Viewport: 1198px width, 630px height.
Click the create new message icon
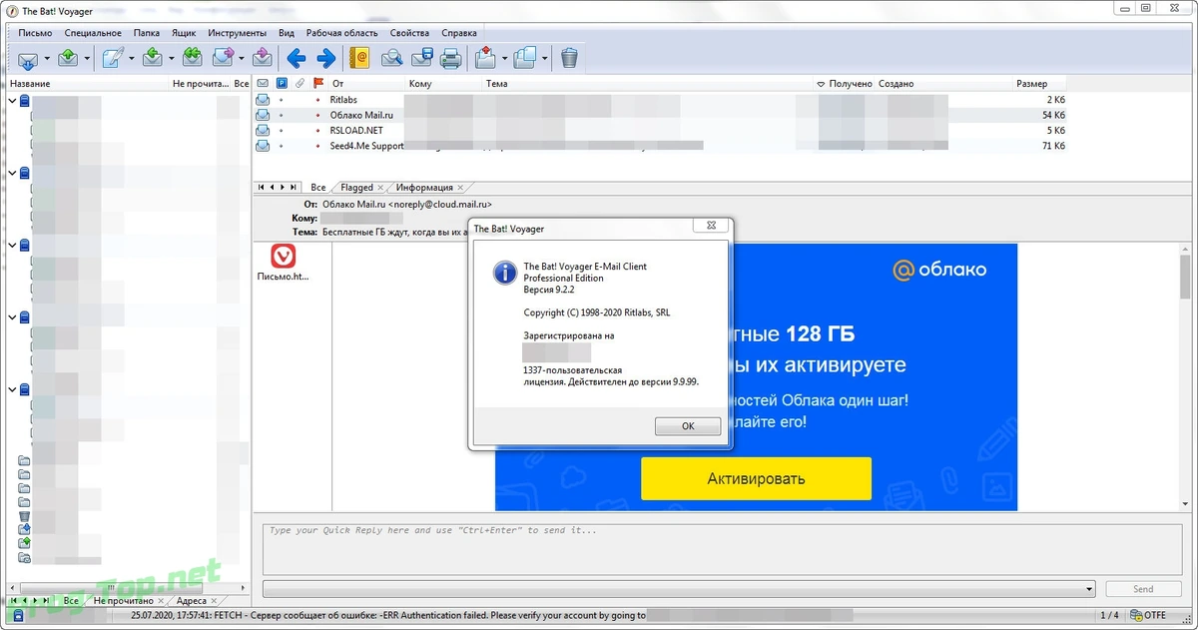(x=114, y=58)
